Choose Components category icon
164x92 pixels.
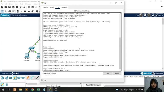point(11,78)
